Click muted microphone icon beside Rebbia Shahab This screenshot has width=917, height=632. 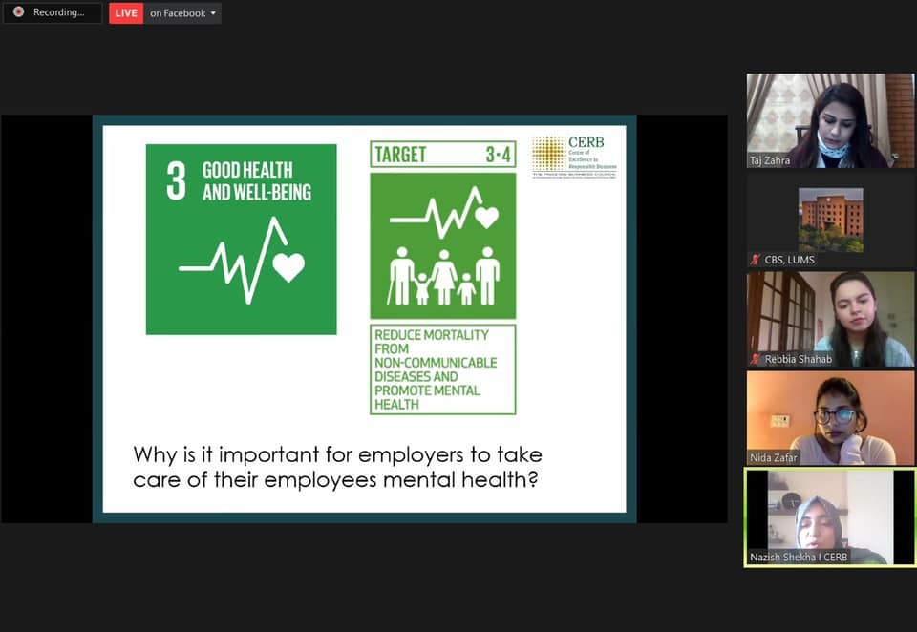pyautogui.click(x=756, y=359)
